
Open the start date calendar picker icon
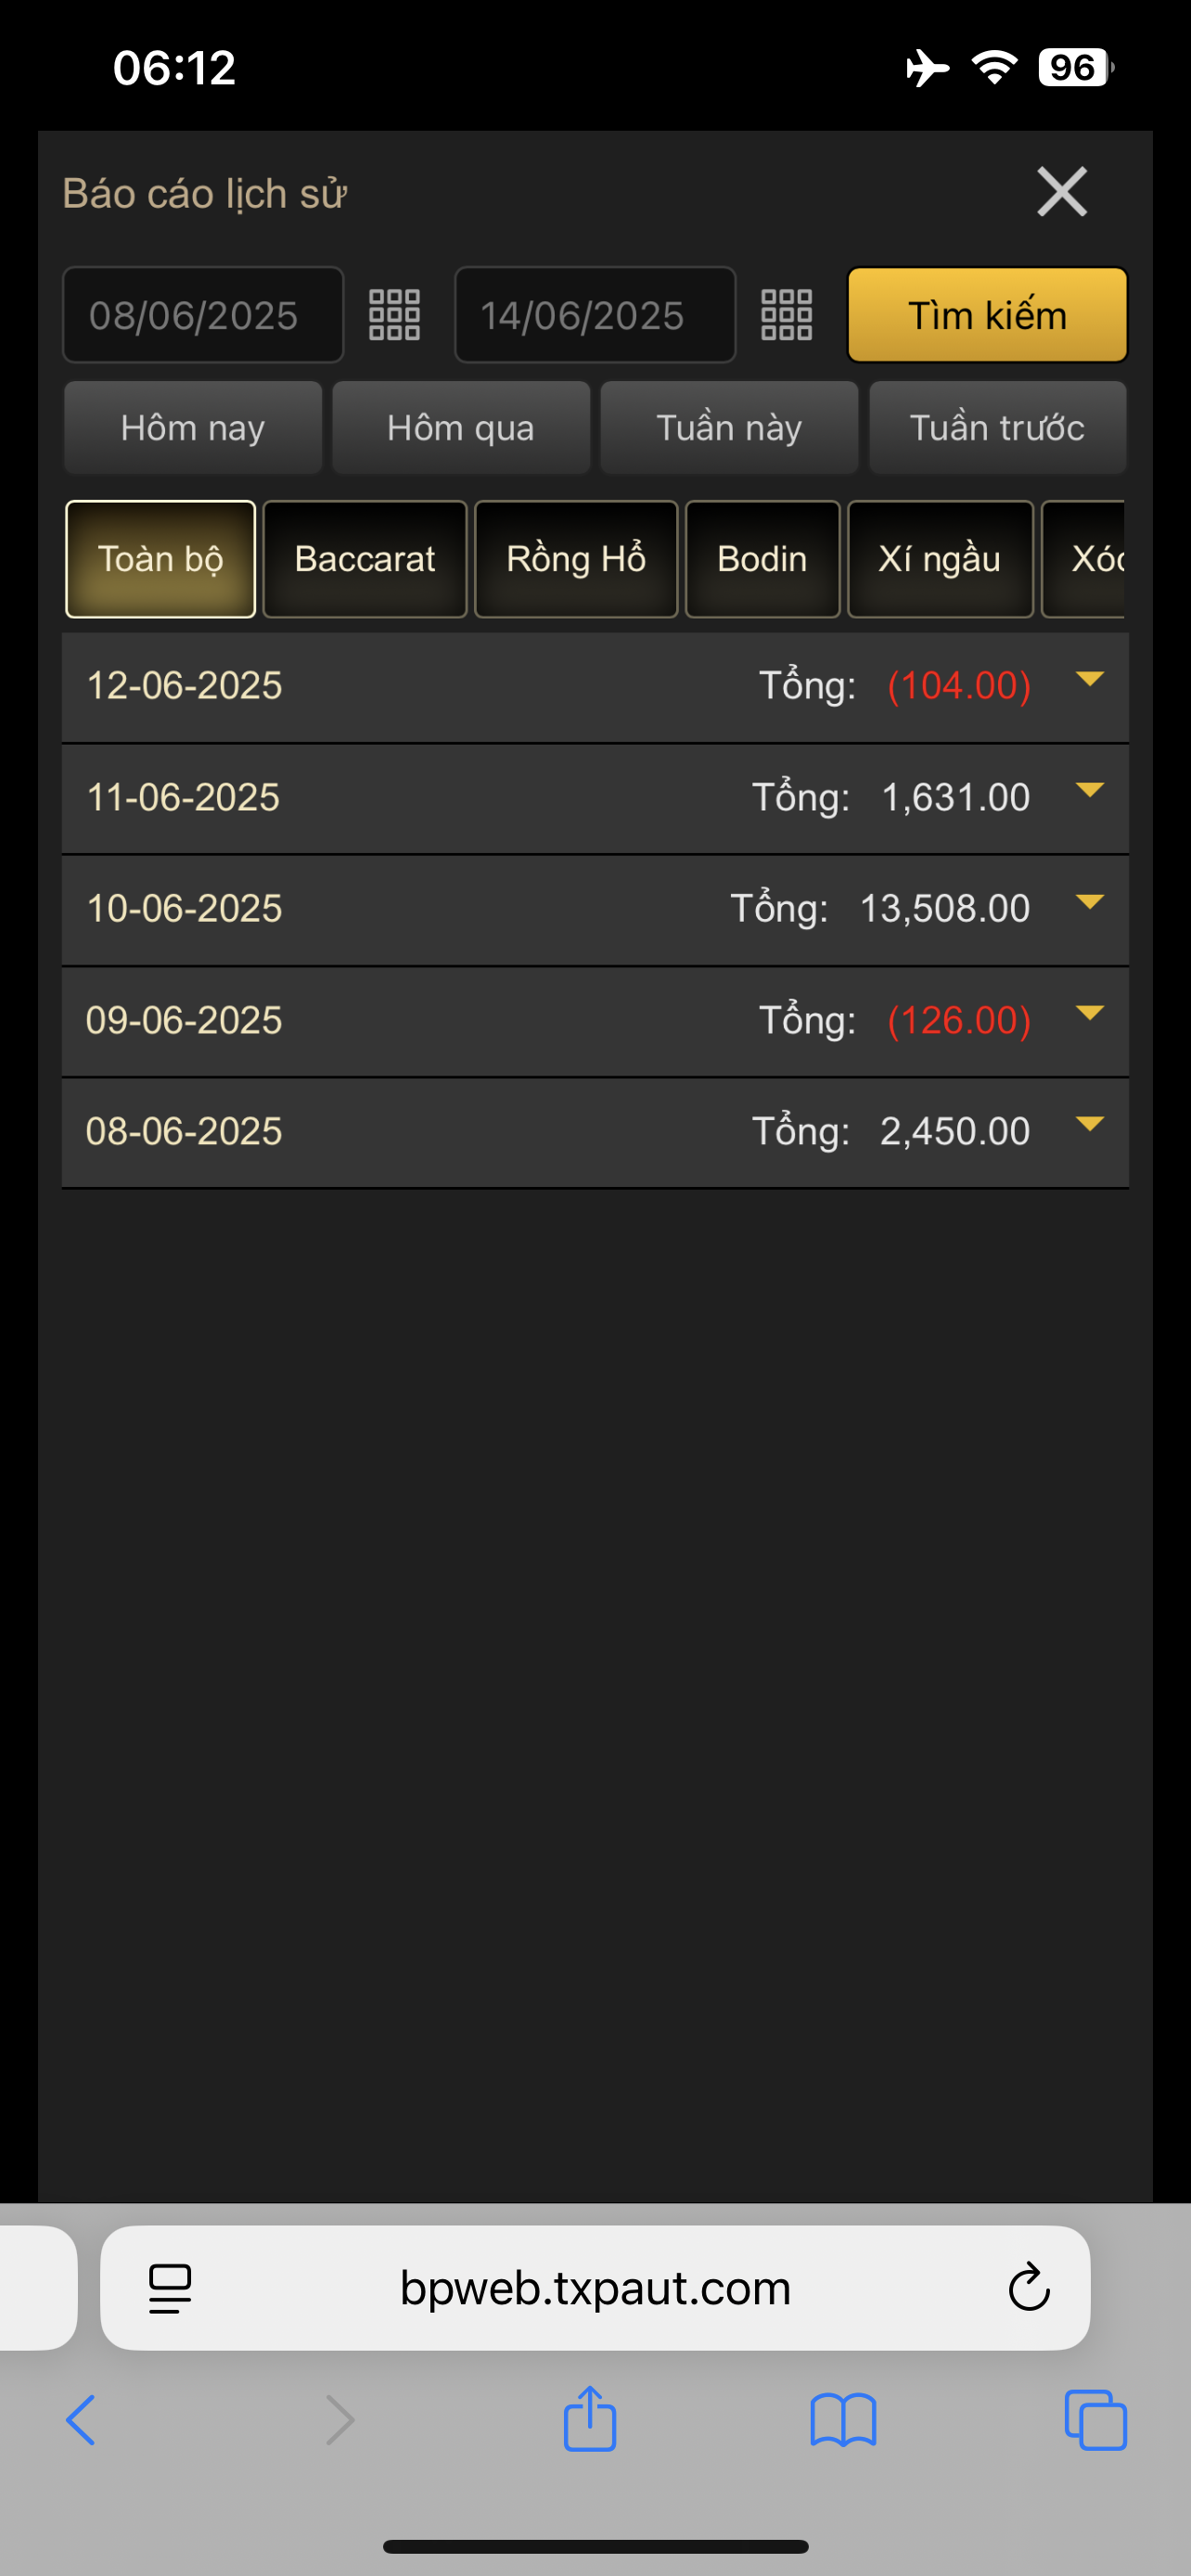[394, 315]
